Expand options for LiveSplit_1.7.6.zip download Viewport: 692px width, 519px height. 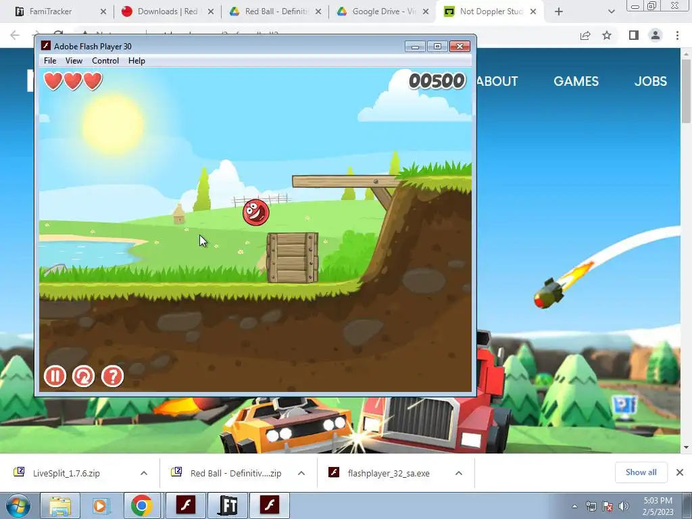click(144, 473)
